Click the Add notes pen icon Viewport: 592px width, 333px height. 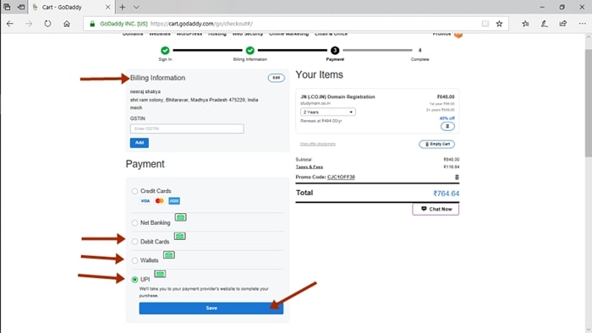[544, 24]
